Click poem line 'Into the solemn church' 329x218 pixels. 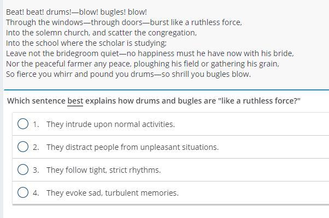101,33
